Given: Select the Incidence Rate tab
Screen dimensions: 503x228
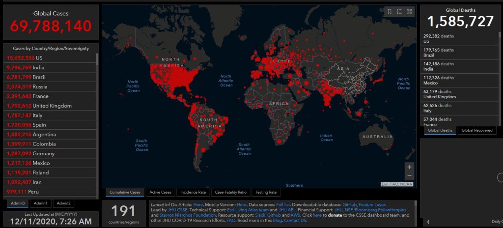Looking at the screenshot, I should 193,192.
